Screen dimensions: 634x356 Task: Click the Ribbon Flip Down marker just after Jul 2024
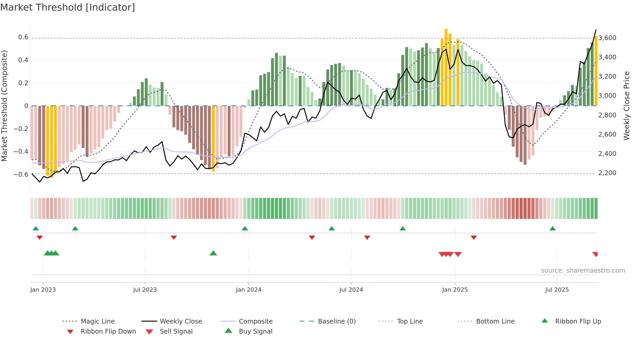(x=367, y=238)
